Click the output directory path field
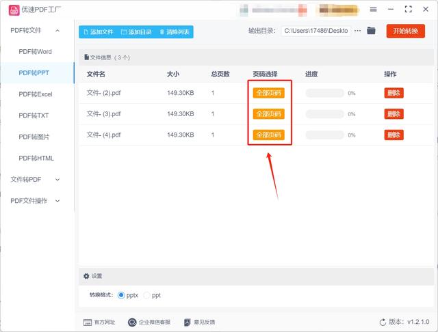The height and width of the screenshot is (332, 438). pyautogui.click(x=316, y=31)
